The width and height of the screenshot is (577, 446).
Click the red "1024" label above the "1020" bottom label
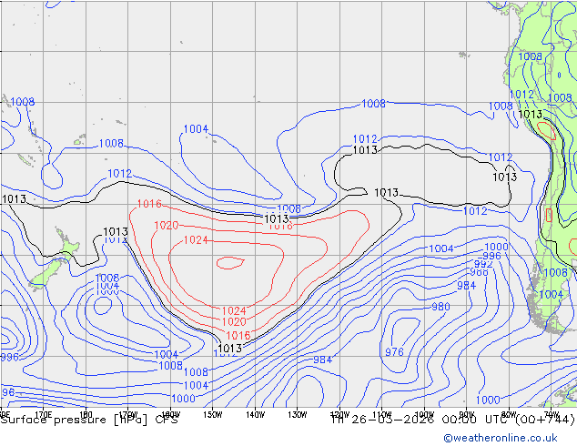[x=234, y=311]
